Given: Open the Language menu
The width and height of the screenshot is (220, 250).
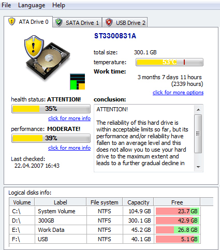Looking at the screenshot, I should 32,5.
